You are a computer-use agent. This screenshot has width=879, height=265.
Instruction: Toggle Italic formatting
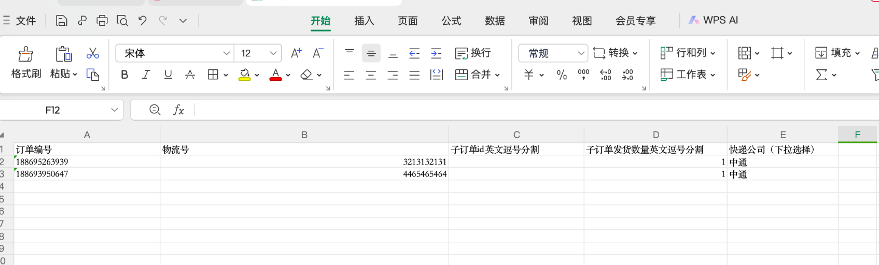146,75
